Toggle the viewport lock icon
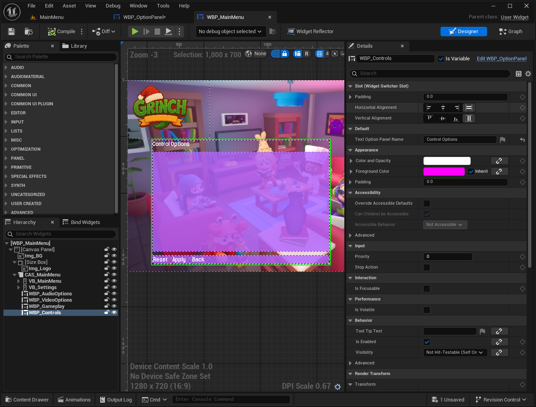 tap(284, 54)
